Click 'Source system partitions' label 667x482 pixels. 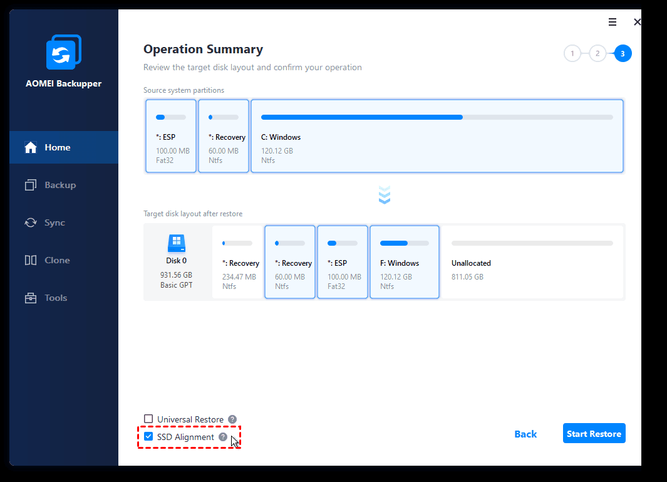click(184, 90)
